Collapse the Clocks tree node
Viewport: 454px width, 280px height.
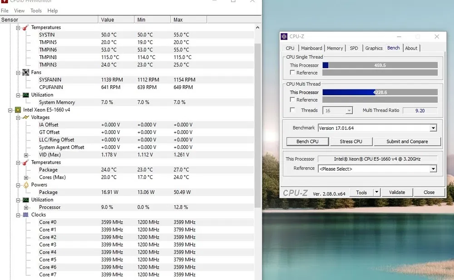pyautogui.click(x=18, y=215)
